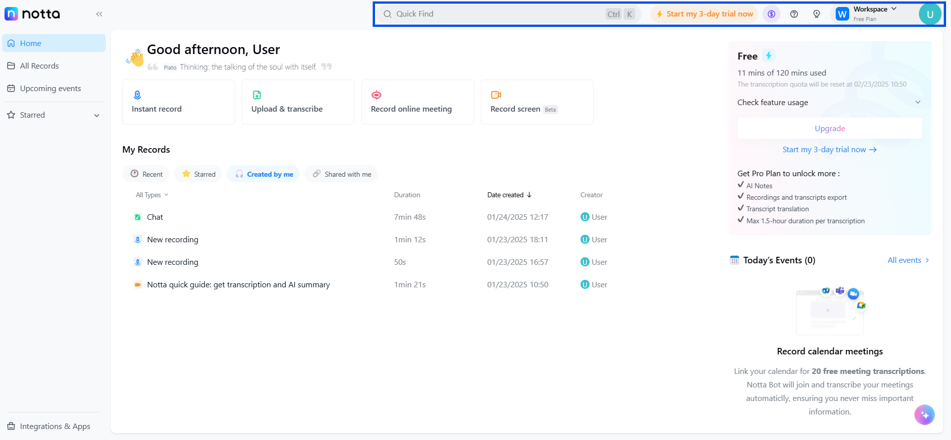Viewport: 951px width, 440px height.
Task: Sort by Date created column
Action: tap(509, 195)
